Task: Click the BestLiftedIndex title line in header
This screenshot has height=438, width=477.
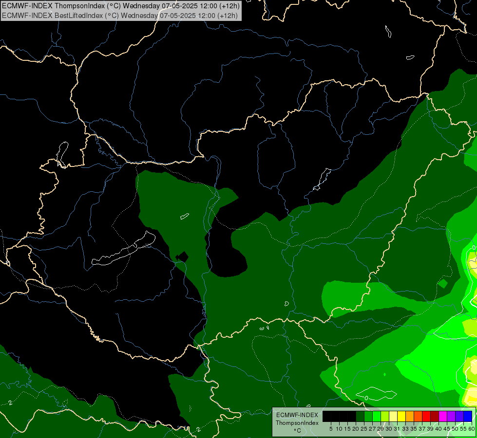Action: click(x=120, y=16)
